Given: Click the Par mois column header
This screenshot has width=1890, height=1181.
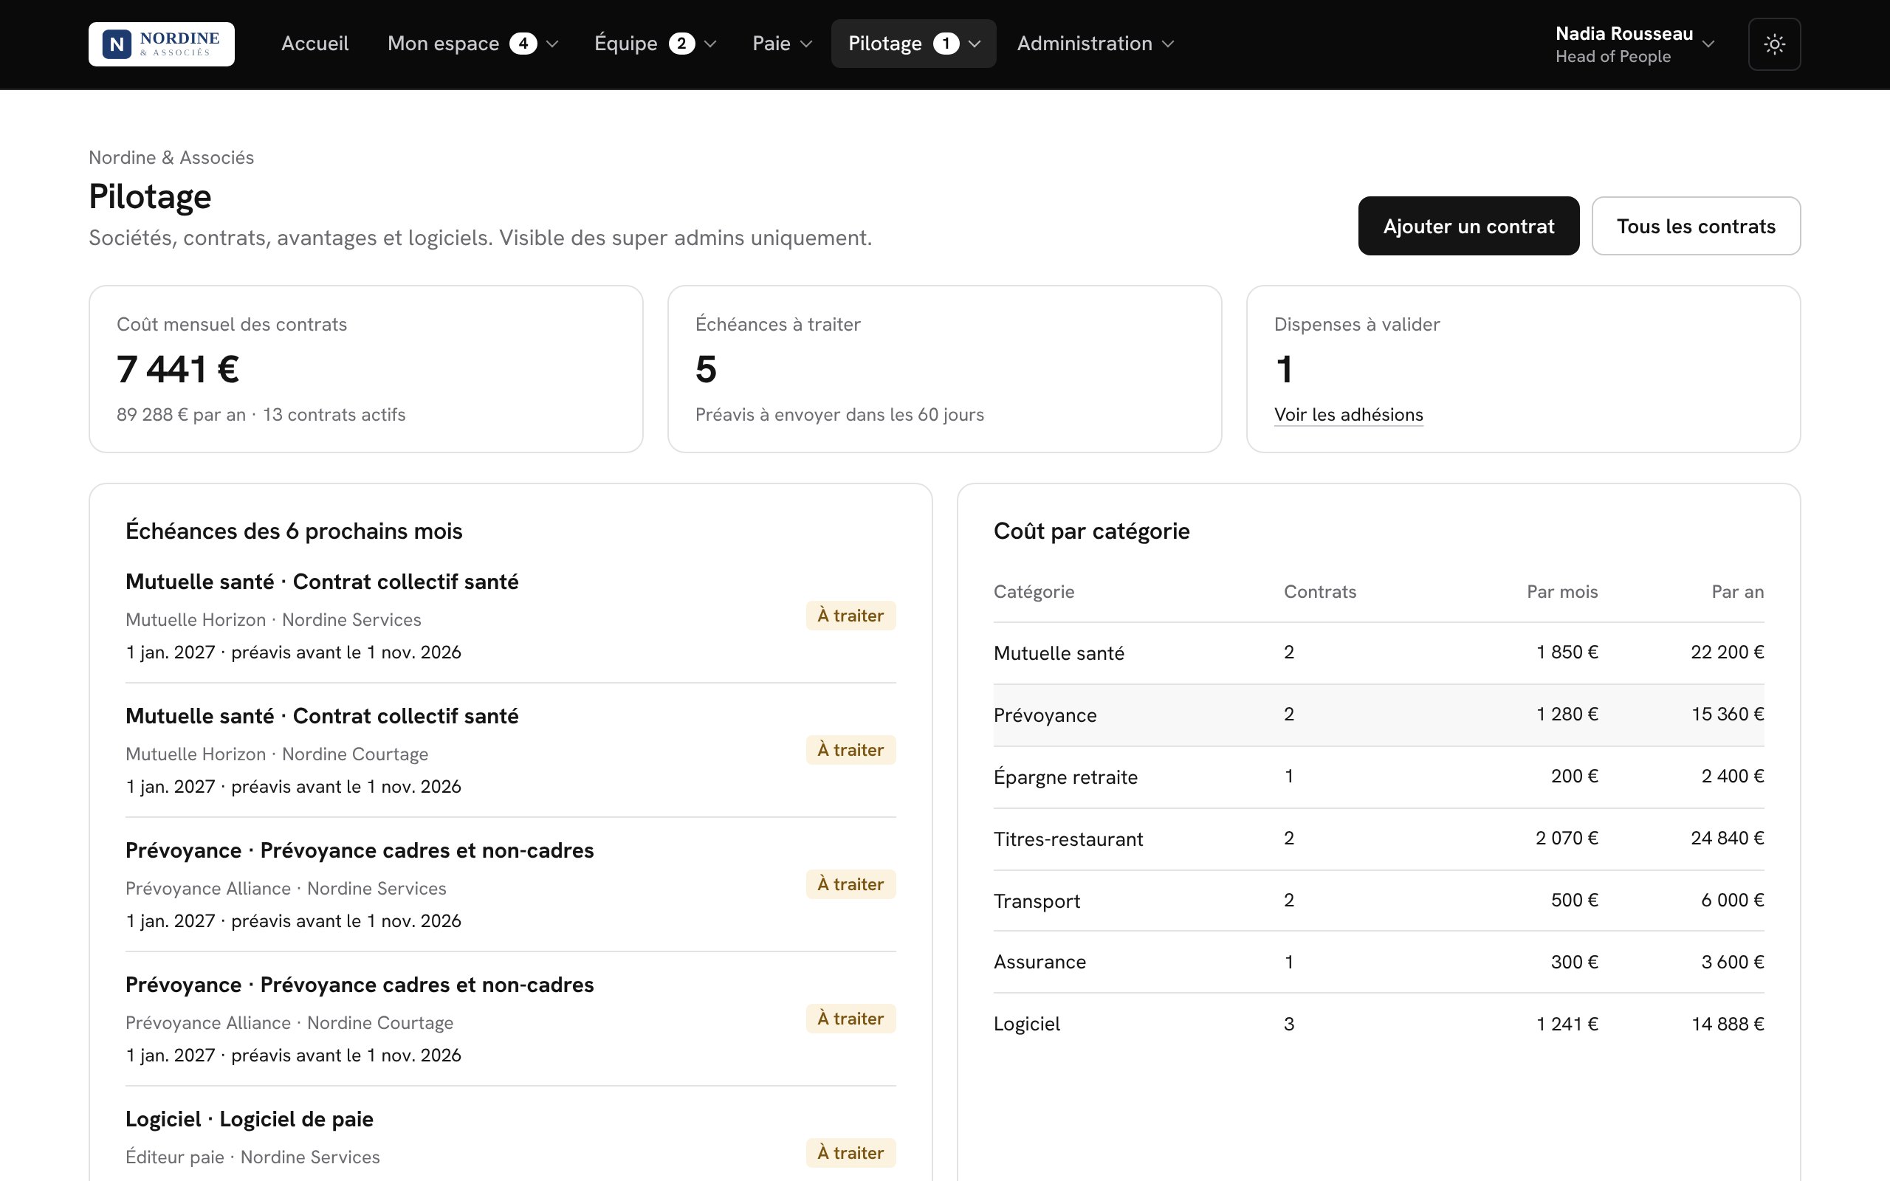Looking at the screenshot, I should coord(1562,591).
